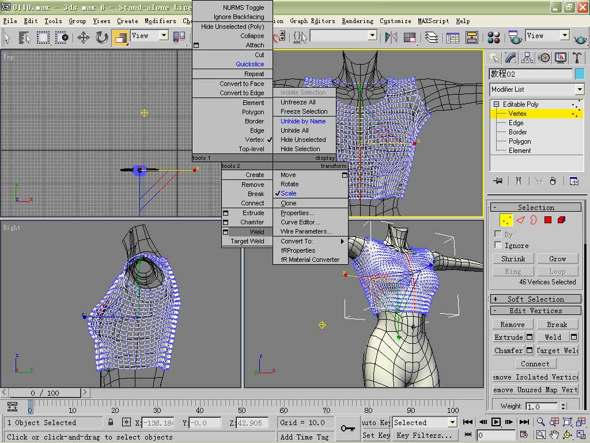Switch to the Create command panel
The width and height of the screenshot is (590, 443).
494,58
